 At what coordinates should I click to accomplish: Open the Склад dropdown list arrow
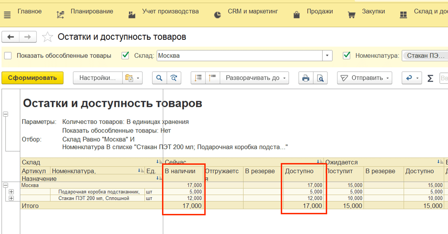[x=327, y=55]
